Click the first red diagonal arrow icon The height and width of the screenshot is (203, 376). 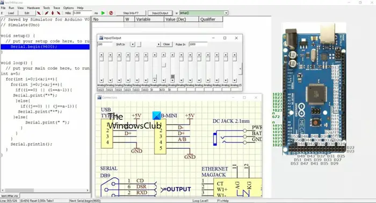pos(39,13)
